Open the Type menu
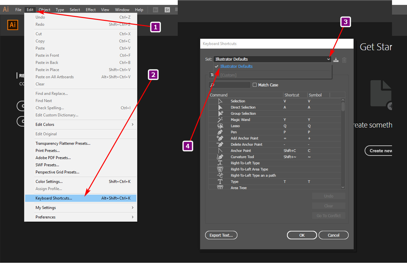The width and height of the screenshot is (407, 268). click(60, 10)
